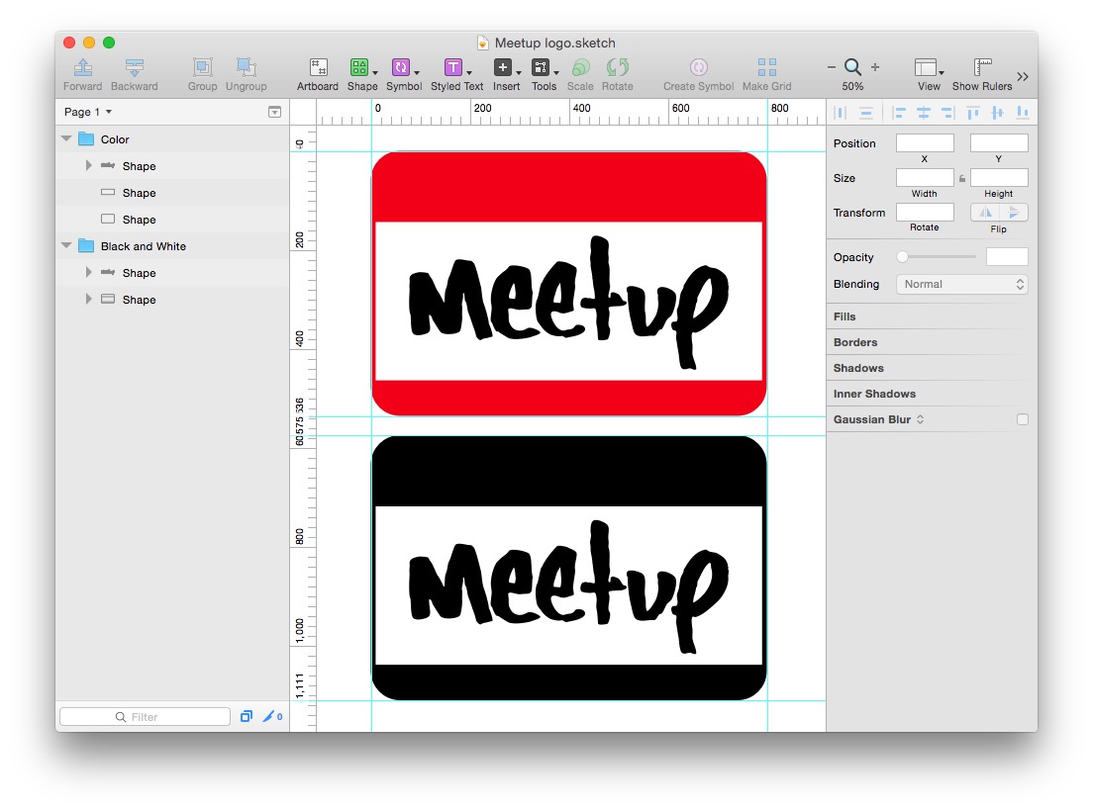Toggle slices filter in layer list
This screenshot has height=811, width=1093.
(272, 716)
